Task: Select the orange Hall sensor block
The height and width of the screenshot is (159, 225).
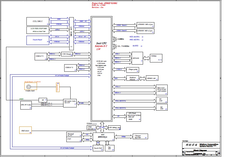Action: point(25,130)
